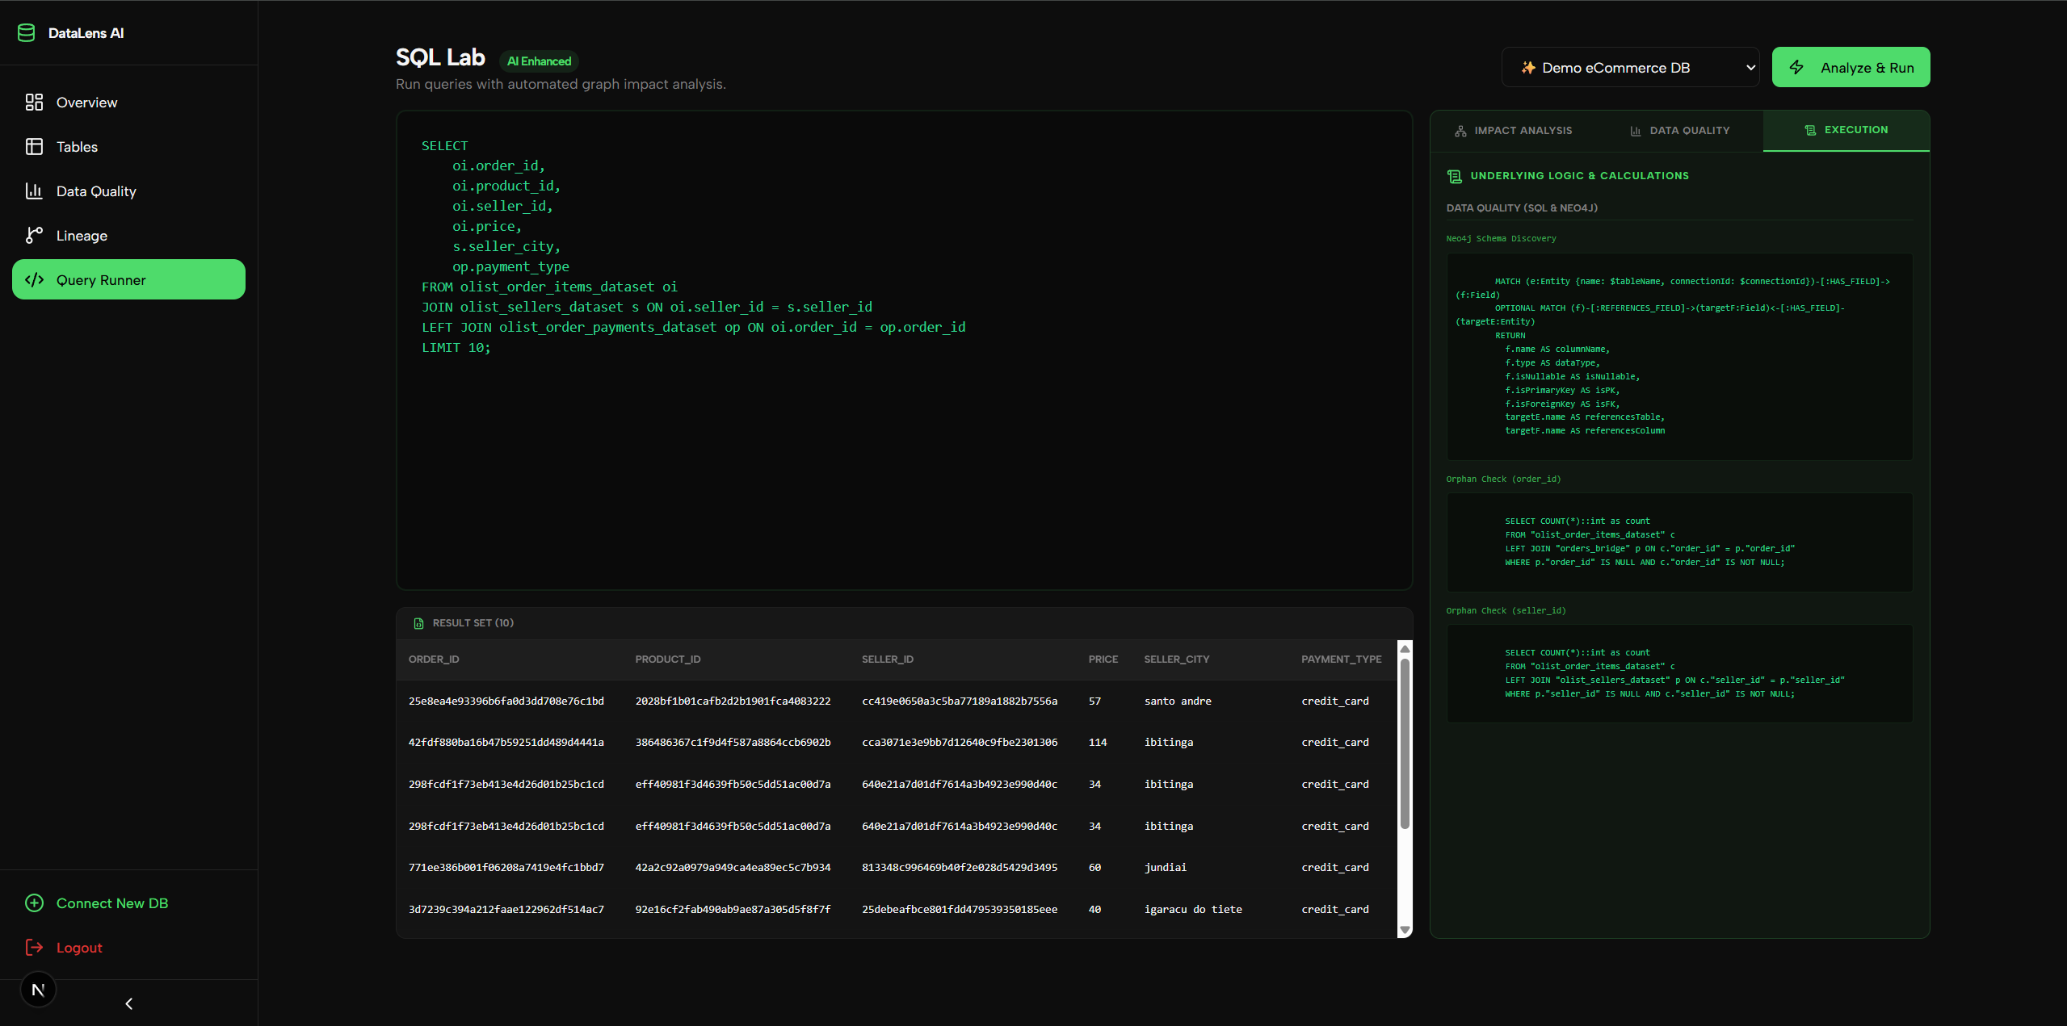This screenshot has height=1026, width=2067.
Task: Click the Impact Analysis graph icon
Action: pyautogui.click(x=1460, y=130)
